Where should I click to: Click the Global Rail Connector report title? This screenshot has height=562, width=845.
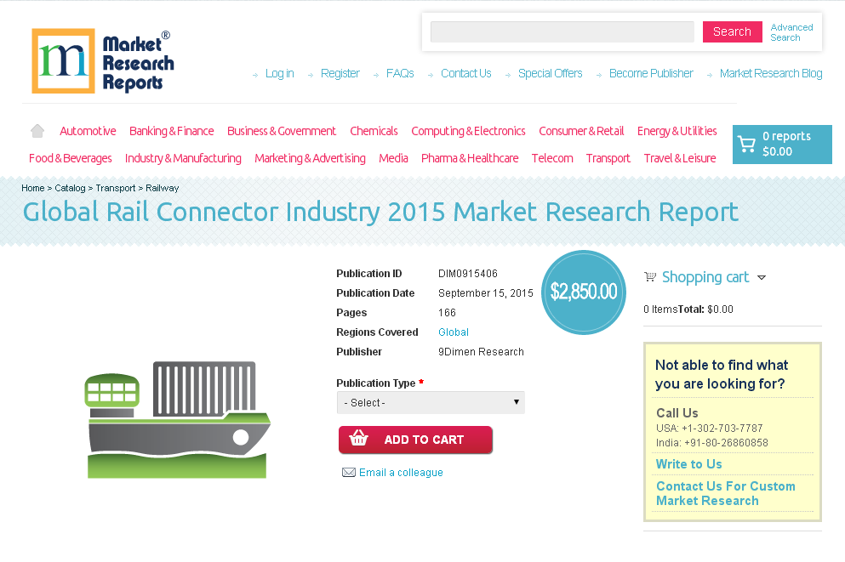click(380, 212)
